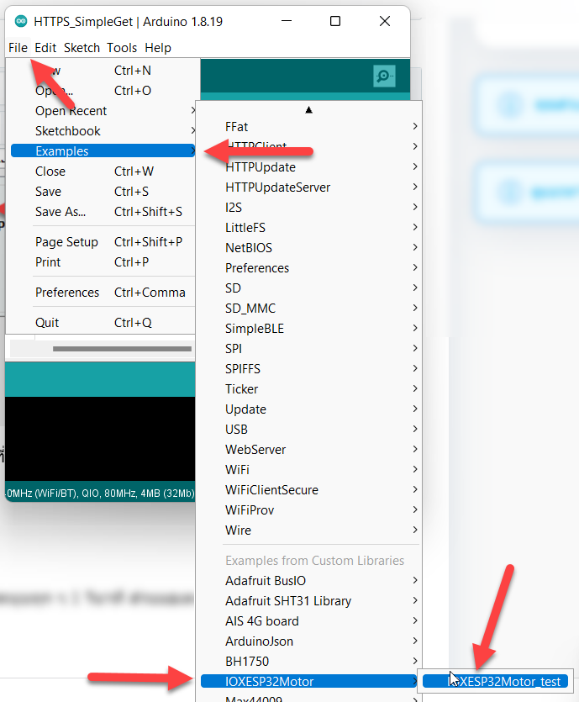Expand the Open Recent submenu
The height and width of the screenshot is (702, 579).
pos(71,111)
